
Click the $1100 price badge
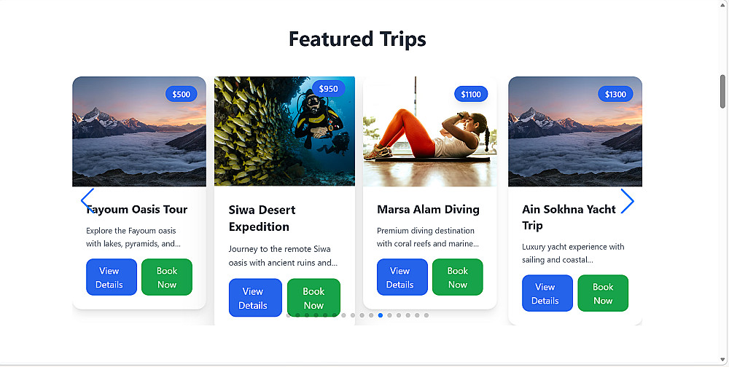click(471, 95)
